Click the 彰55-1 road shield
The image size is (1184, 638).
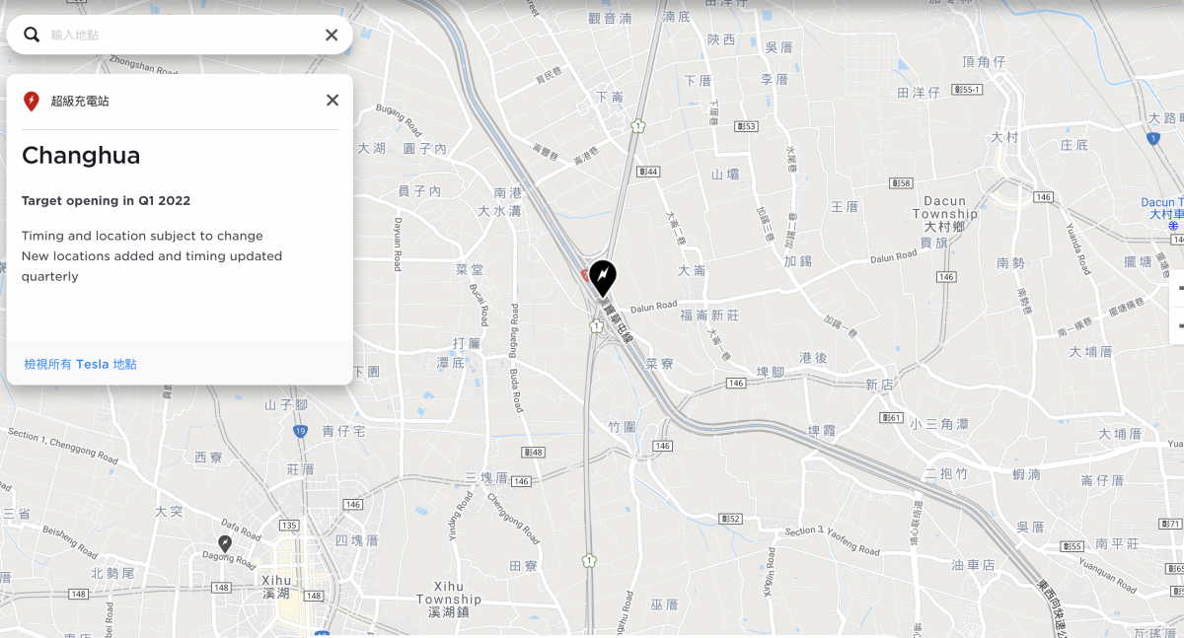tap(969, 90)
